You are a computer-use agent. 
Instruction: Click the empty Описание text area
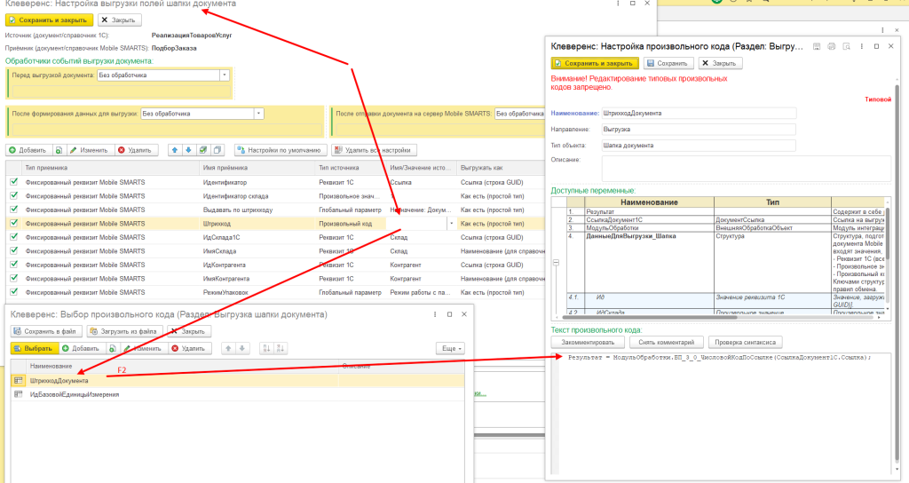tap(746, 169)
